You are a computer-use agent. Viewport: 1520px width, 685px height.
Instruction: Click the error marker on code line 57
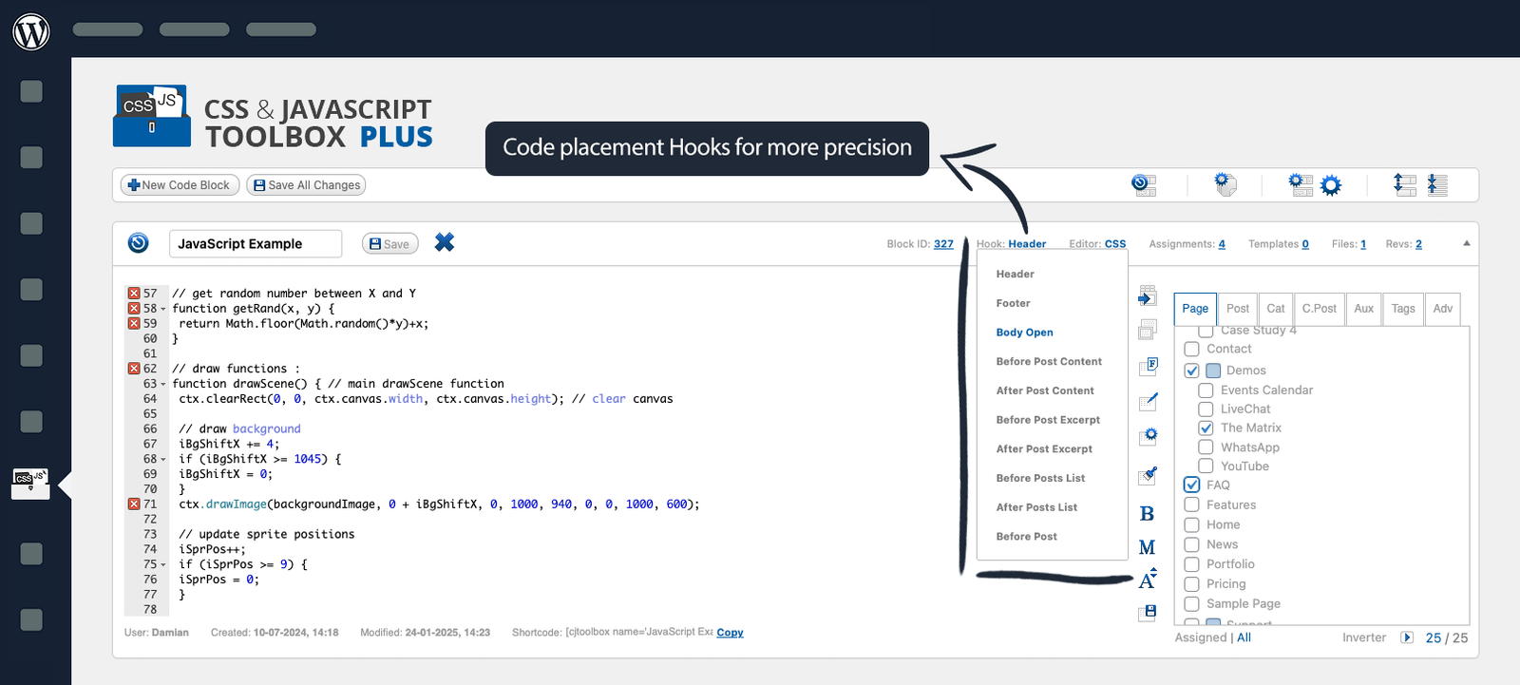[134, 294]
